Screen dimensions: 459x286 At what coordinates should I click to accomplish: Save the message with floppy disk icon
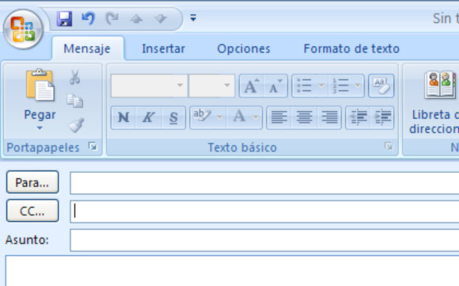click(64, 19)
